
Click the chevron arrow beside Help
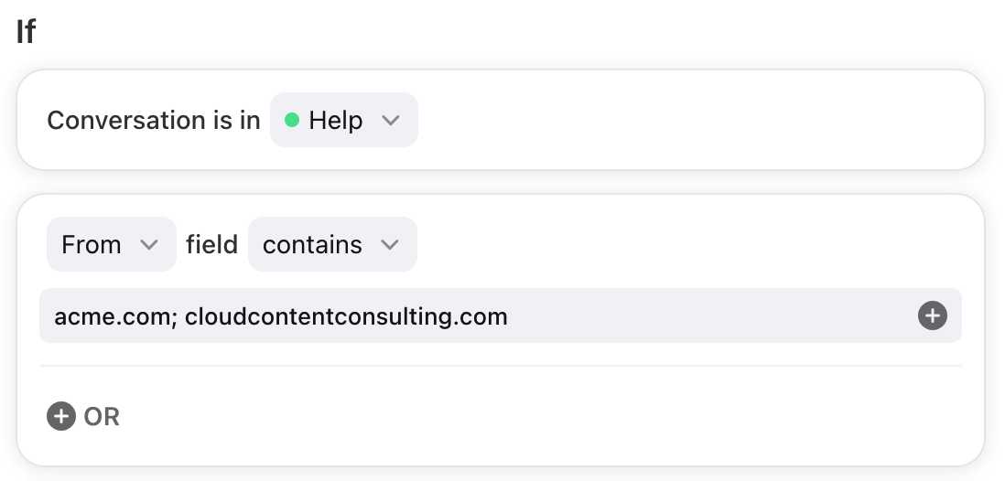390,121
